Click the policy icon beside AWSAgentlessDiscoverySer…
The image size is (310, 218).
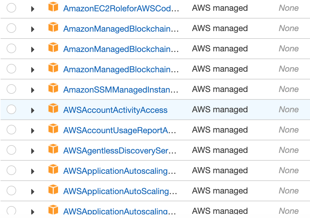pyautogui.click(x=53, y=149)
